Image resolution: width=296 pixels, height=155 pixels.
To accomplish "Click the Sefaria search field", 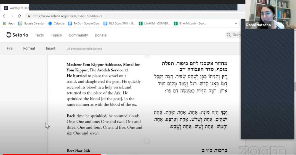I will [233, 35].
